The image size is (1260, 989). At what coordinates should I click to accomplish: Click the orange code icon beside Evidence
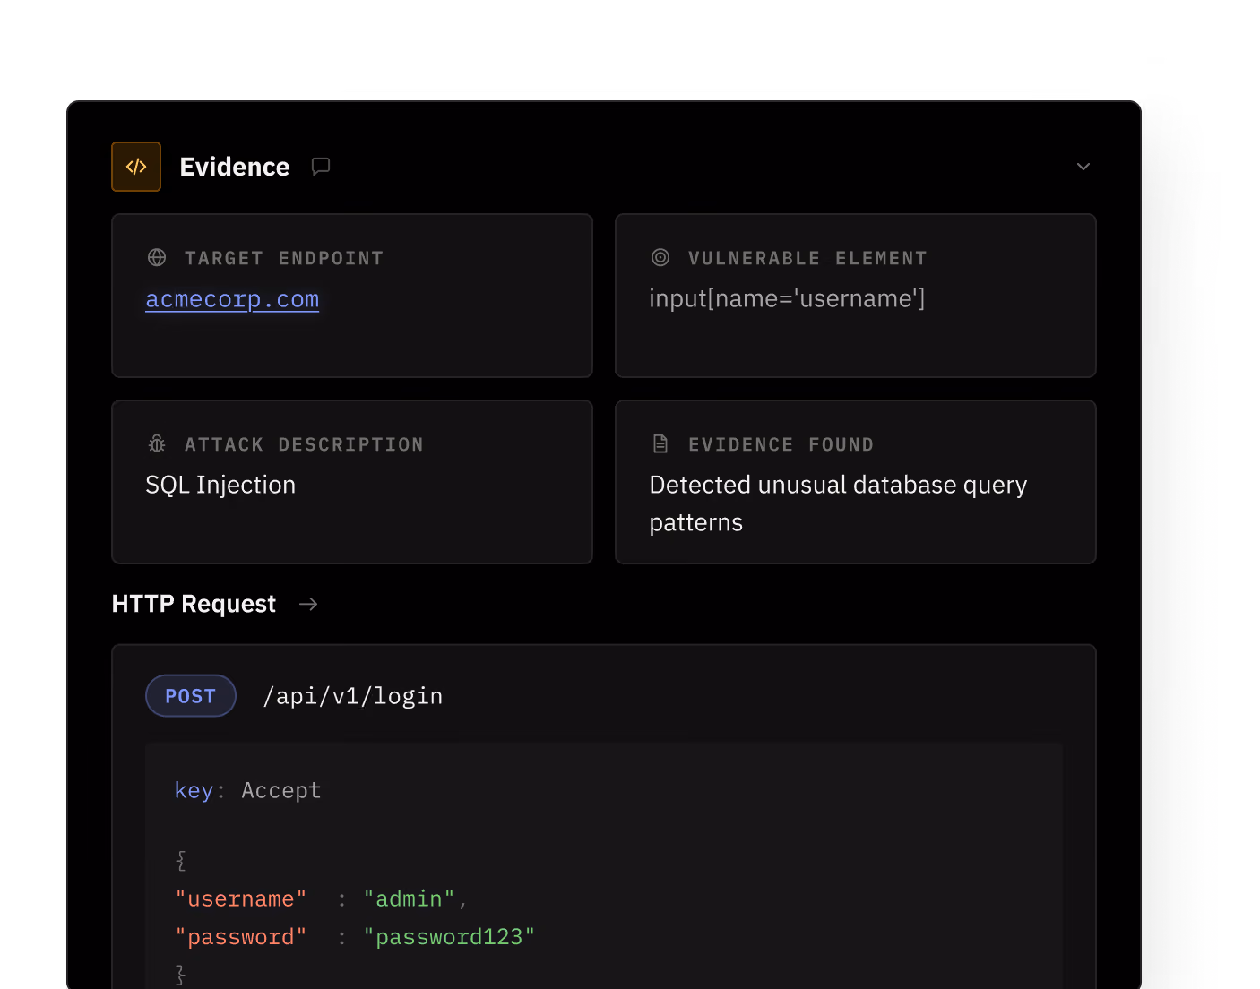(x=136, y=167)
